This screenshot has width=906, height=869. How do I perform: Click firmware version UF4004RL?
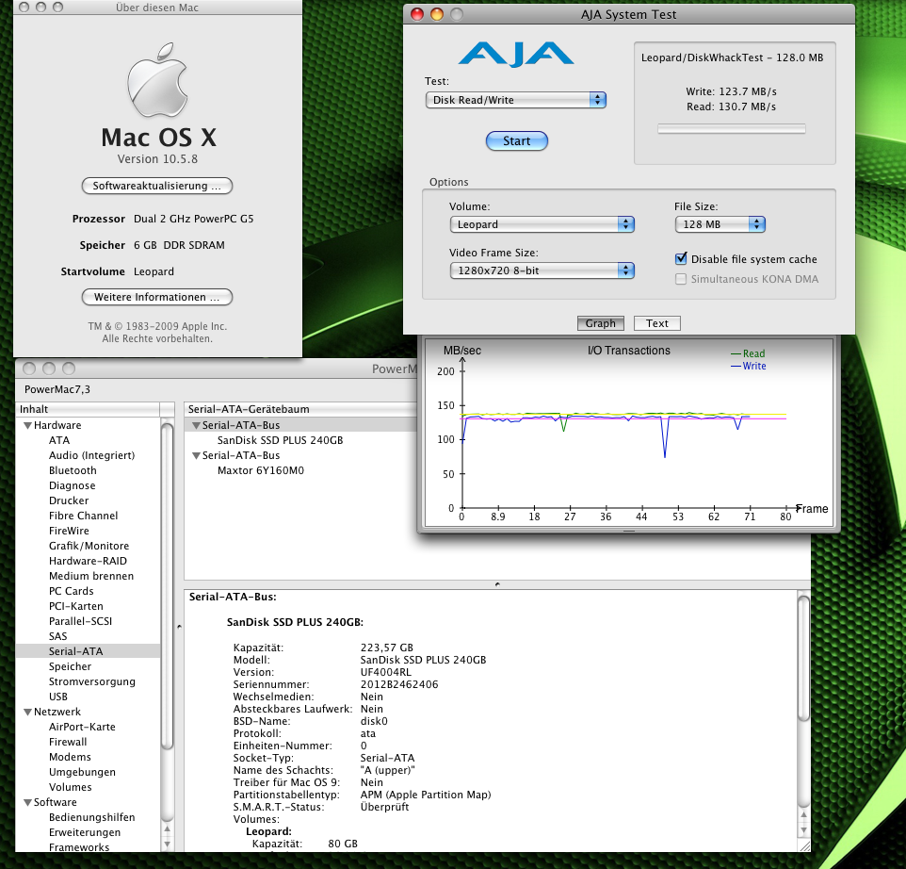point(386,672)
